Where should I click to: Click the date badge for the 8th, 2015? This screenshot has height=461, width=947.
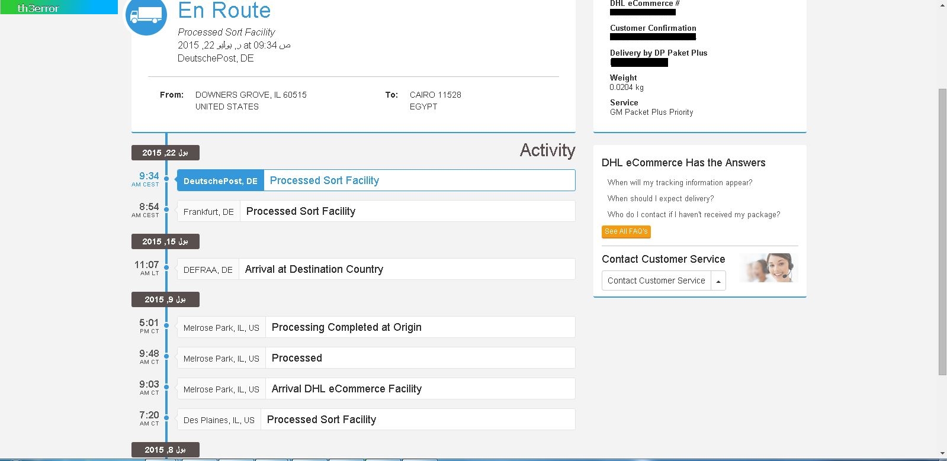click(x=165, y=450)
